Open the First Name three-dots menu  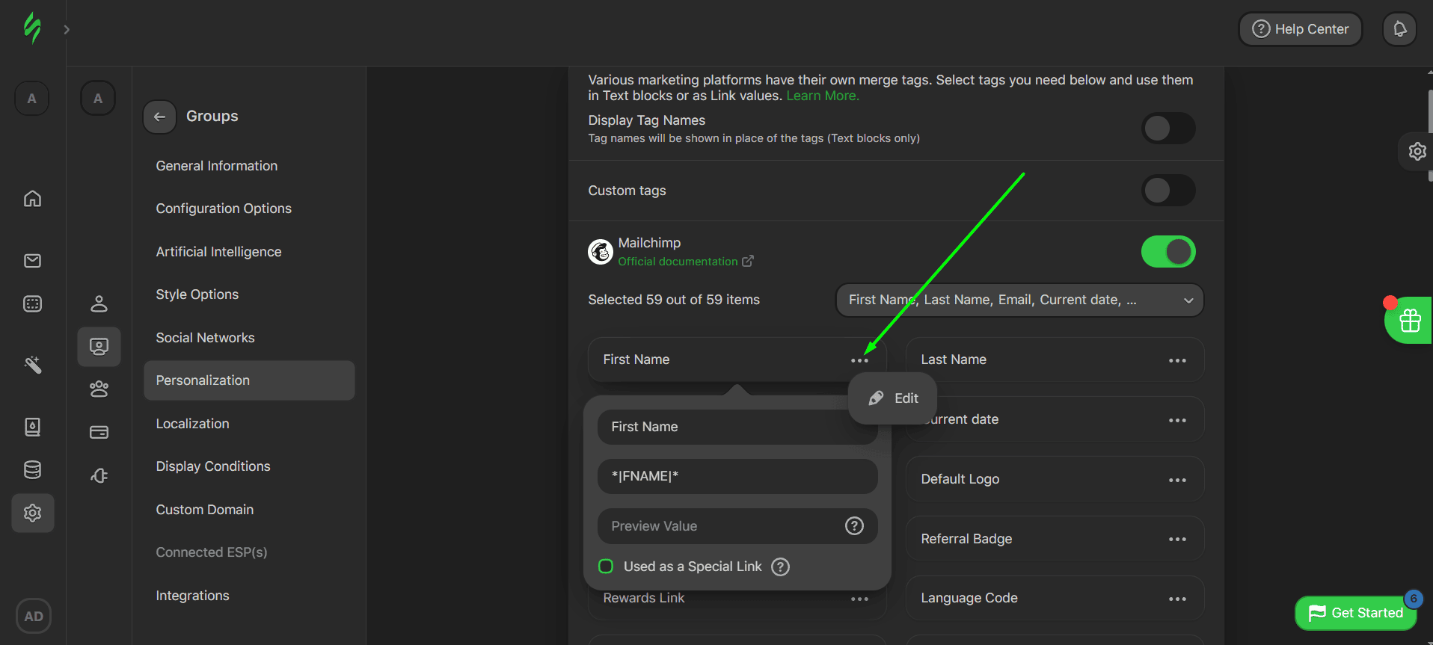pyautogui.click(x=859, y=360)
